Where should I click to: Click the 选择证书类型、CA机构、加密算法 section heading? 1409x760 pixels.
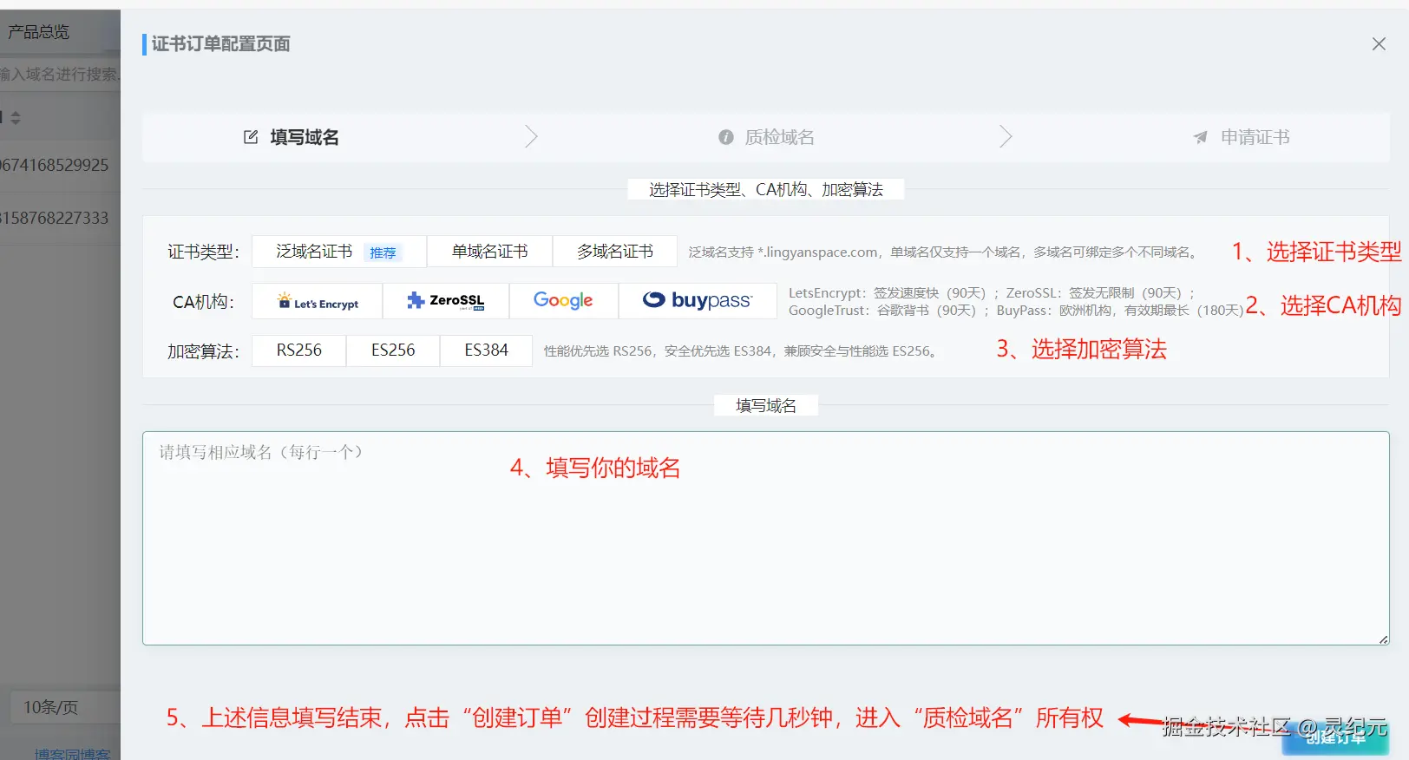[x=766, y=189]
